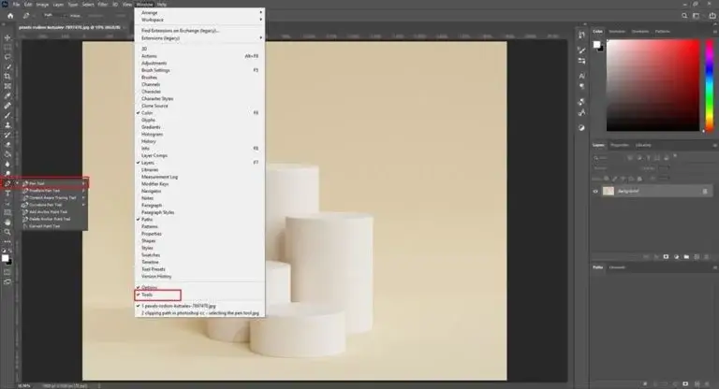Click the lock icon on Background layer

point(705,191)
